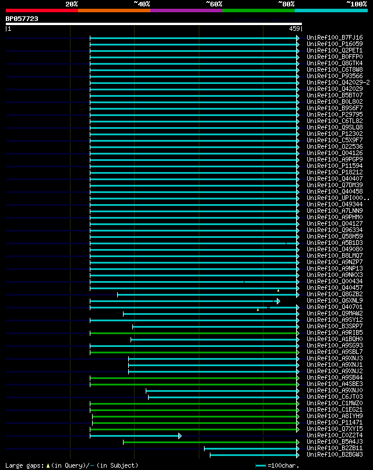This screenshot has height=470, width=373.
Task: Click the cyan ~100% identity legend bar
Action: 332,10
